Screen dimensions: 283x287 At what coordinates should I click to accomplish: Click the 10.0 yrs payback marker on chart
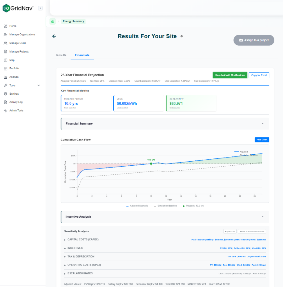coord(151,164)
